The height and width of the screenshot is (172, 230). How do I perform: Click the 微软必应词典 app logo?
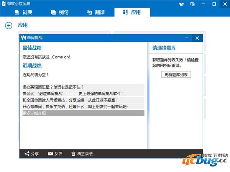tap(4, 4)
